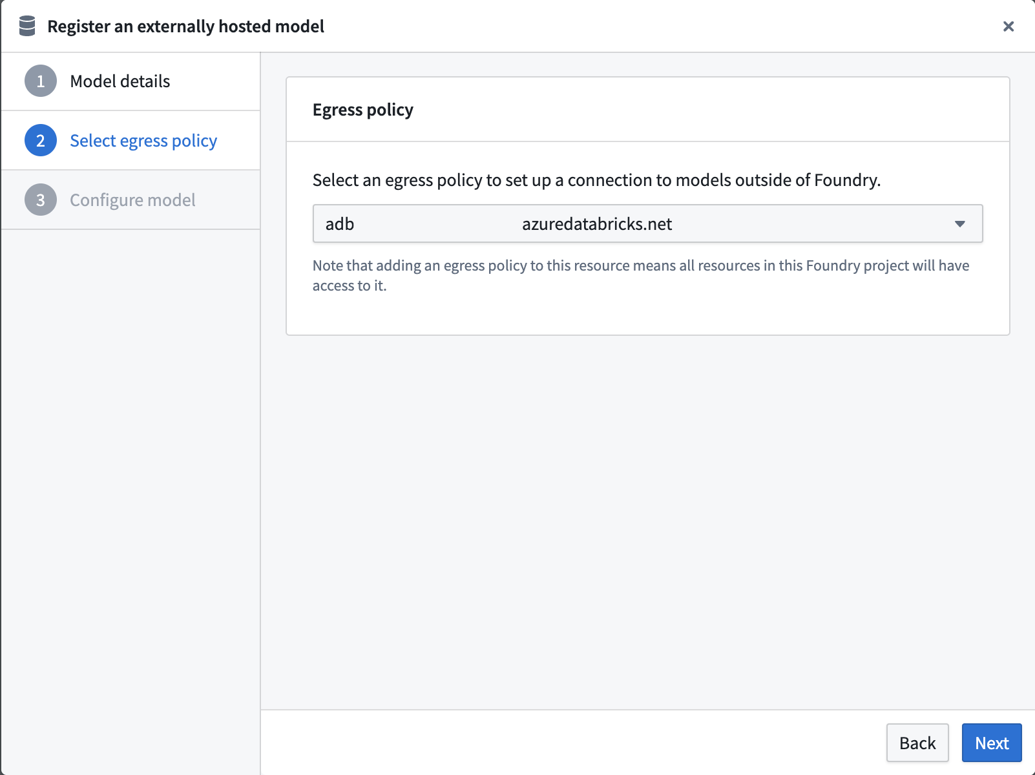Click the Egress policy section header

(x=363, y=109)
